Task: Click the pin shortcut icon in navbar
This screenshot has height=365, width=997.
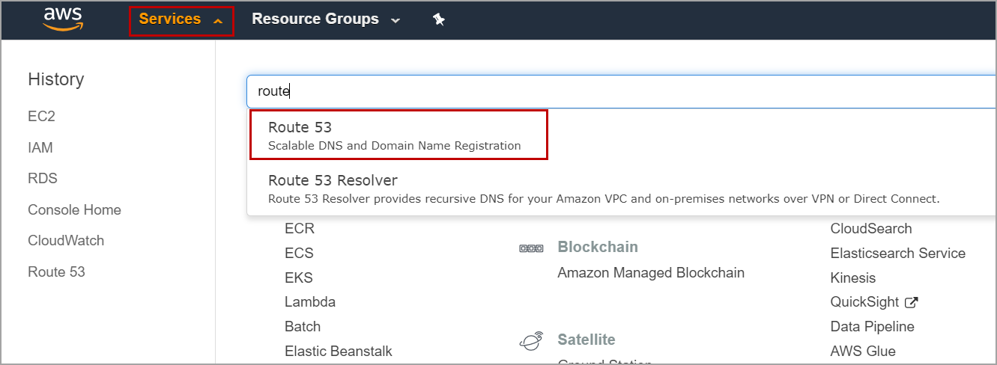Action: (x=439, y=19)
